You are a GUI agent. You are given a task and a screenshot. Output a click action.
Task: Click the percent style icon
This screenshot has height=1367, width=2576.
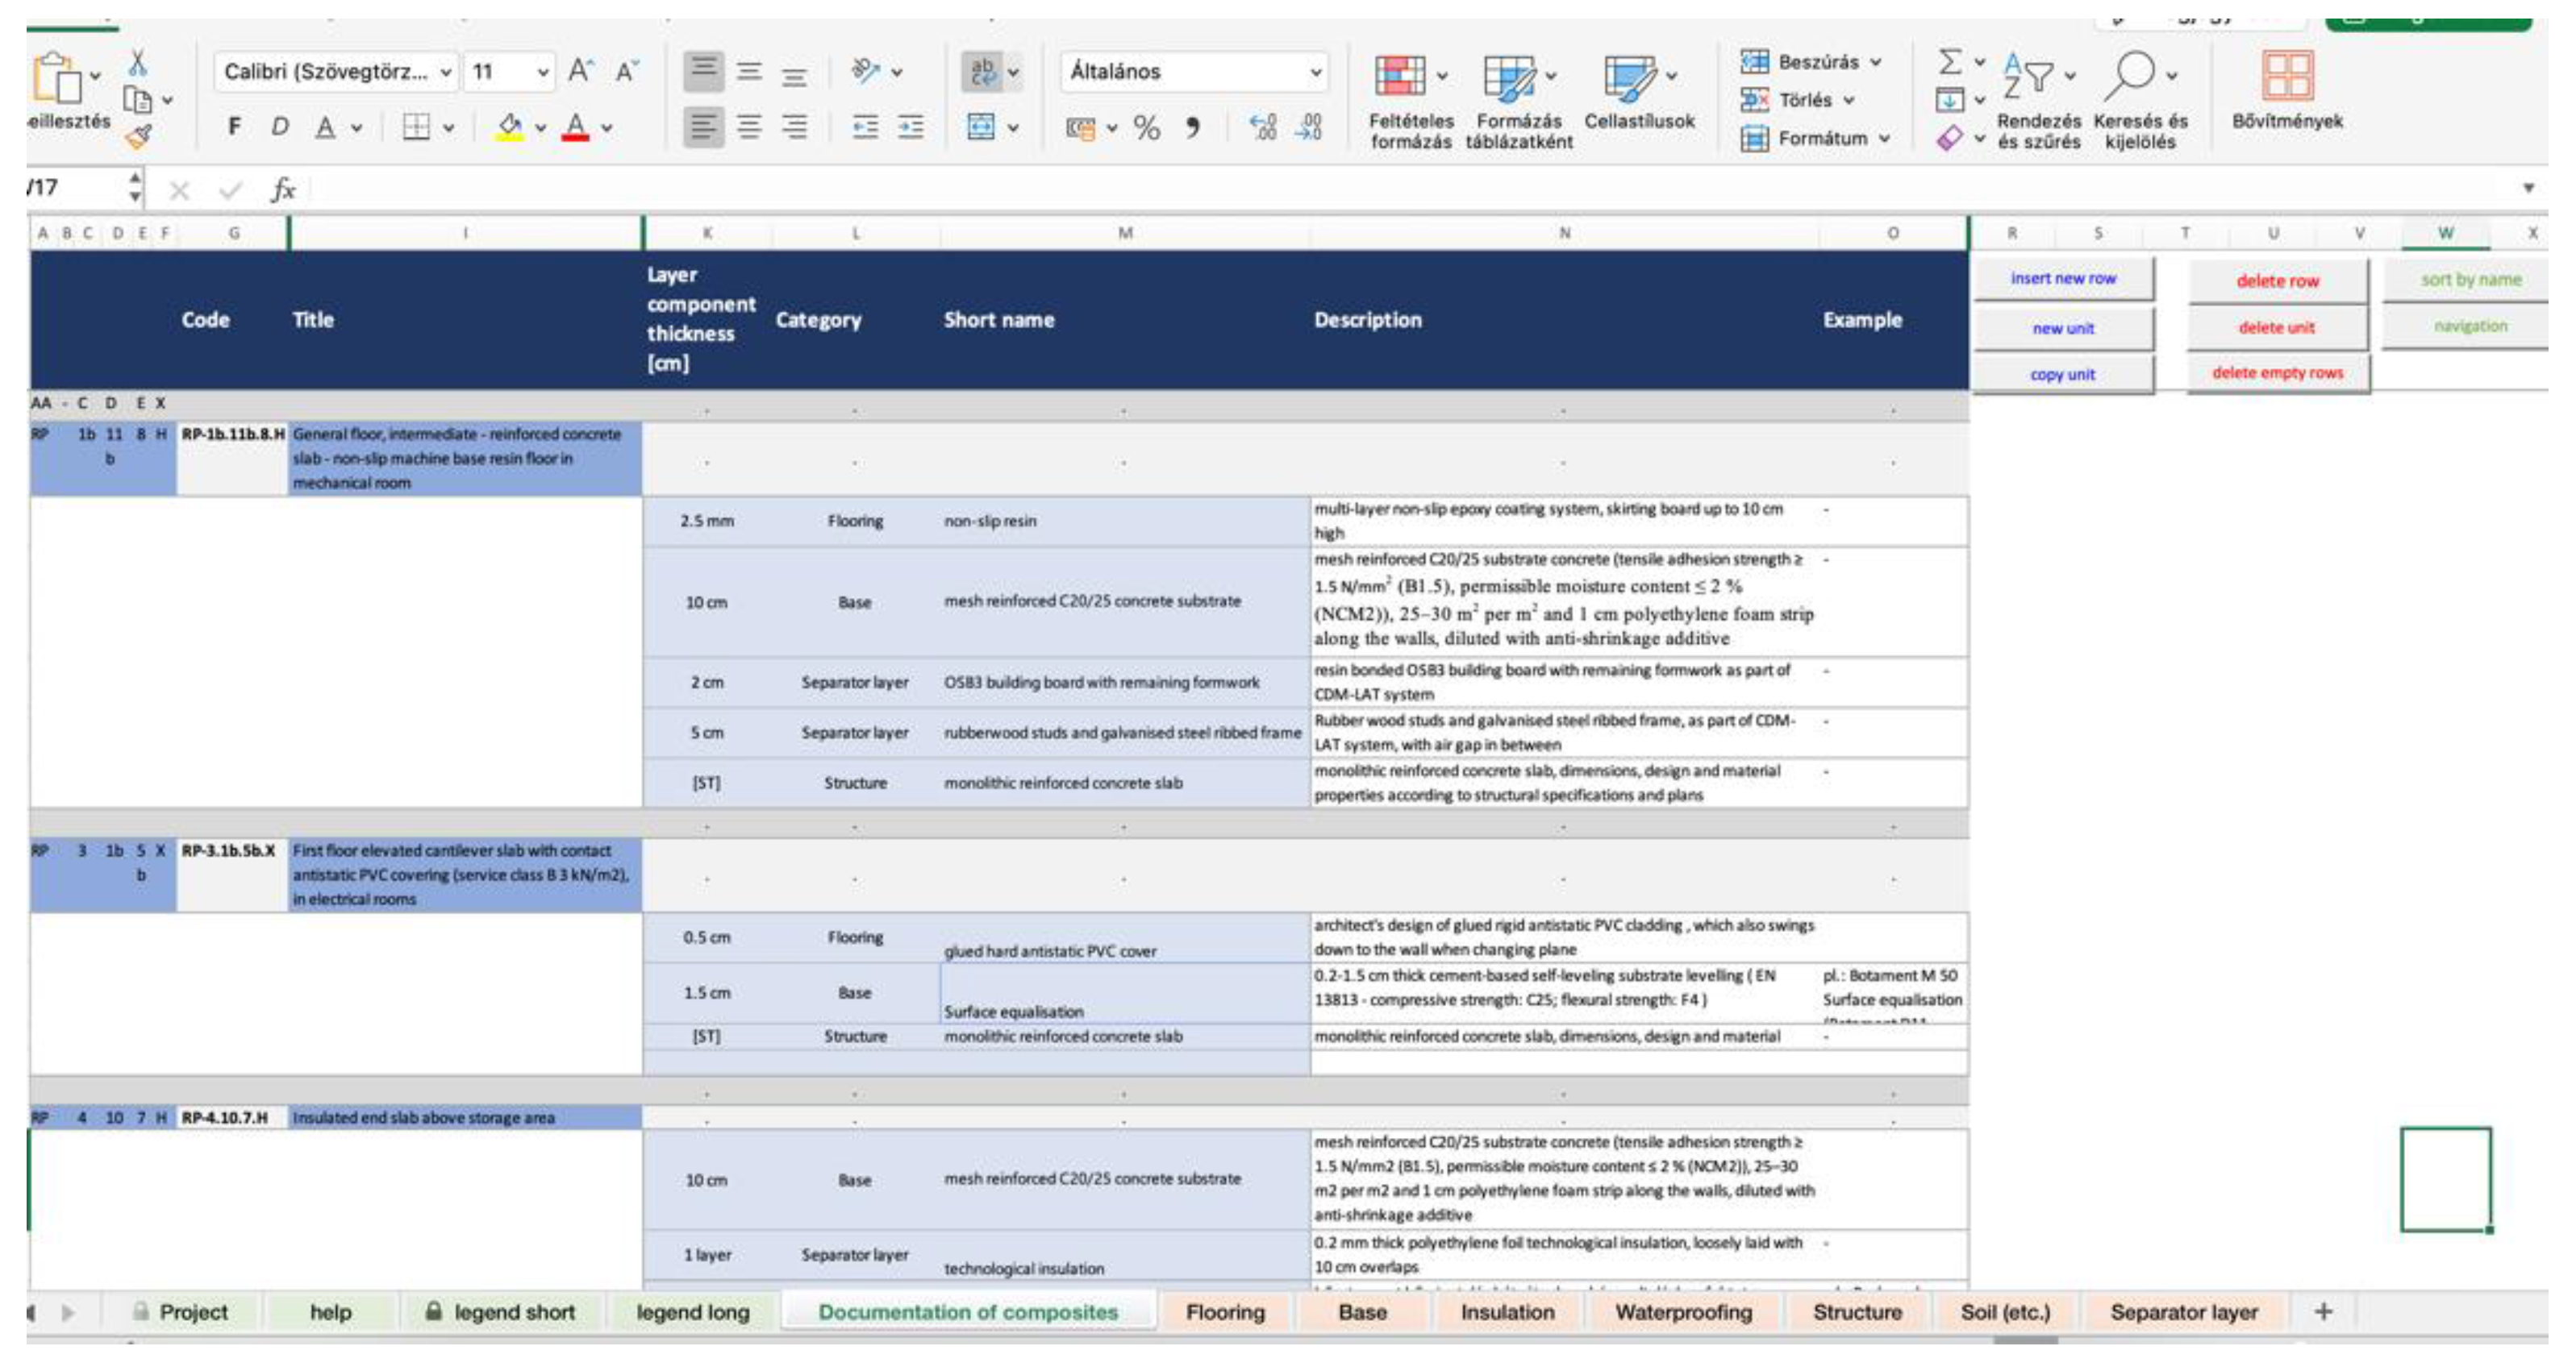(1146, 128)
